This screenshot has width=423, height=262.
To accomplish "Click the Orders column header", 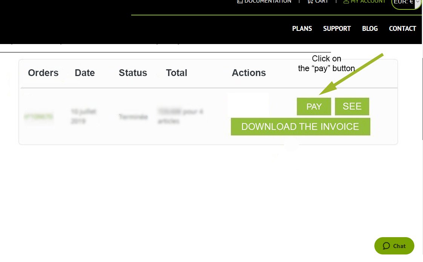I will coord(43,73).
